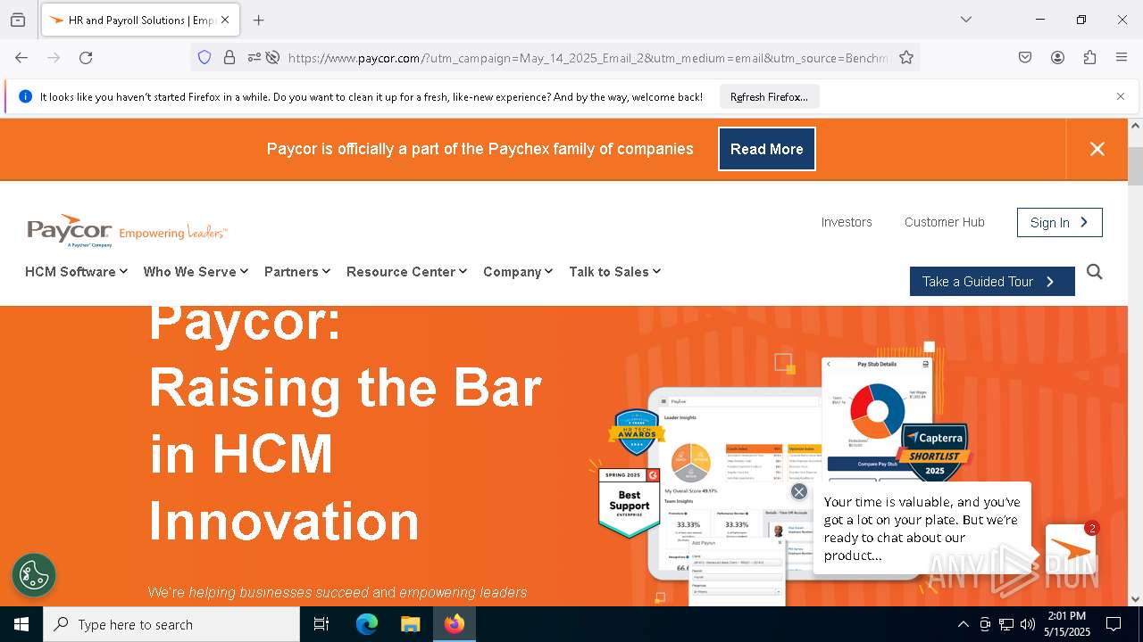The height and width of the screenshot is (642, 1143).
Task: Open site search magnifier icon
Action: coord(1095,272)
